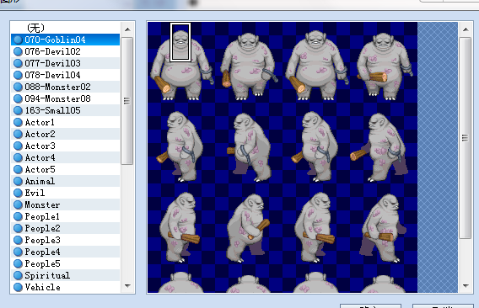The height and width of the screenshot is (308, 479).
Task: Pick 163-Small05 from the list
Action: click(66, 110)
